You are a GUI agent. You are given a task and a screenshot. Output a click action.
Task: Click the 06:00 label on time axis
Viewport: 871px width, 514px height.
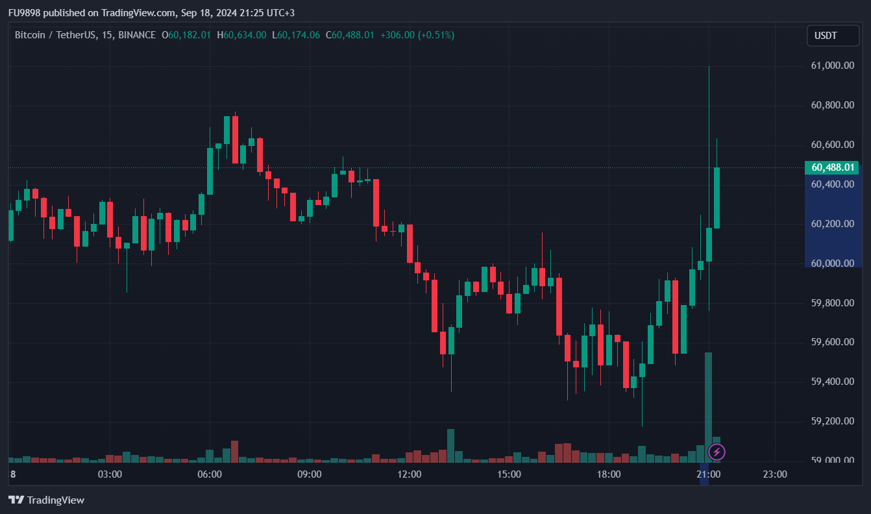click(x=210, y=474)
